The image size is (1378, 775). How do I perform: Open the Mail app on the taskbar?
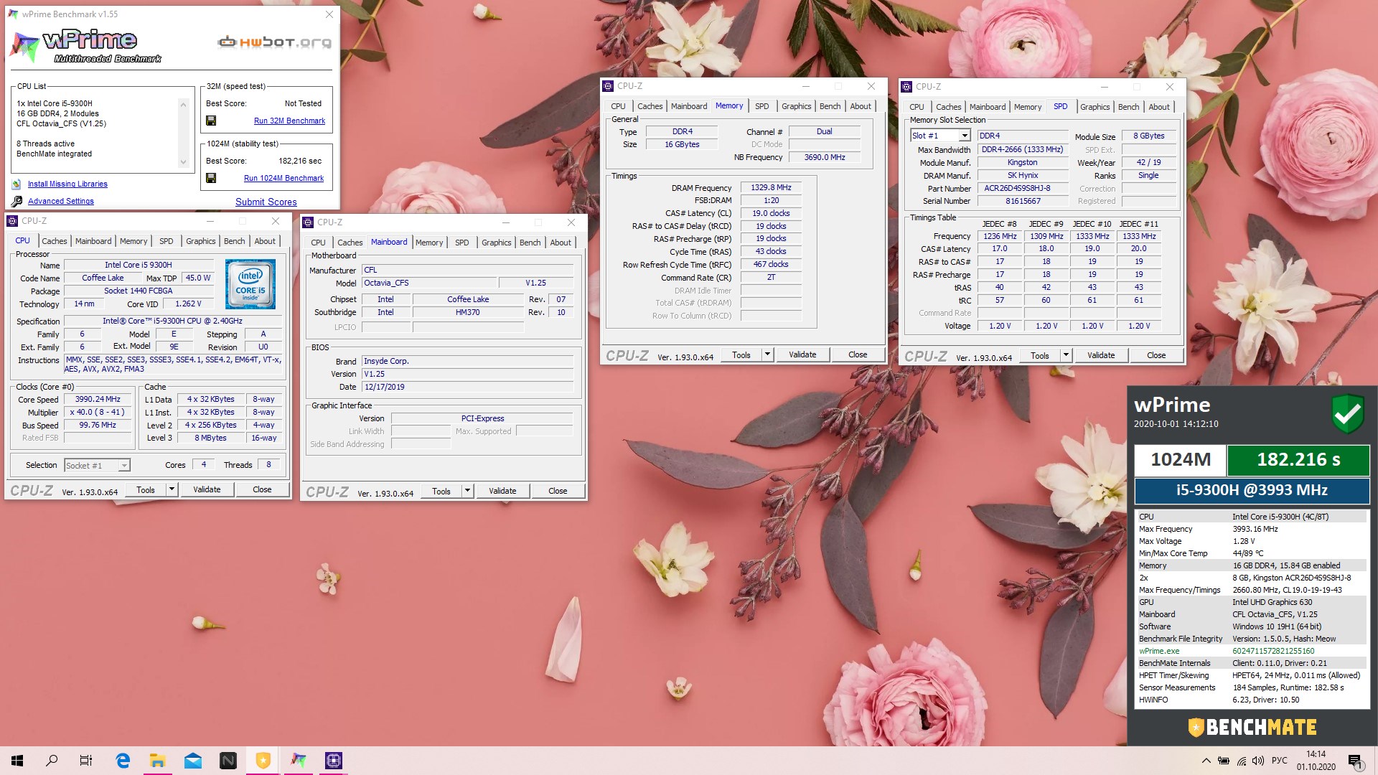click(x=193, y=761)
